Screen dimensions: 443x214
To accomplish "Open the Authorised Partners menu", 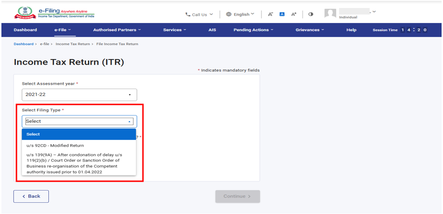I will click(x=117, y=30).
